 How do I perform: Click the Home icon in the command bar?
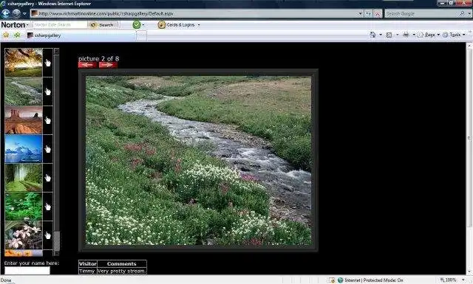click(x=372, y=35)
